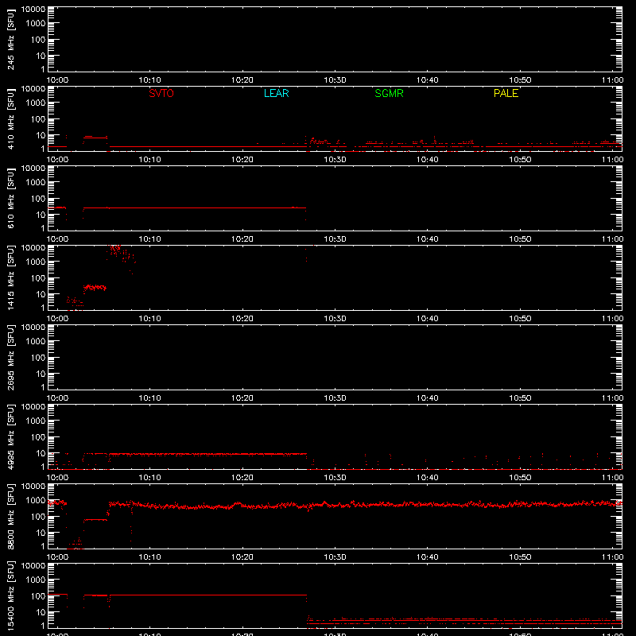Image resolution: width=636 pixels, height=636 pixels.
Task: Click 10:50 time label under 610 MHz panel
Action: coord(520,239)
